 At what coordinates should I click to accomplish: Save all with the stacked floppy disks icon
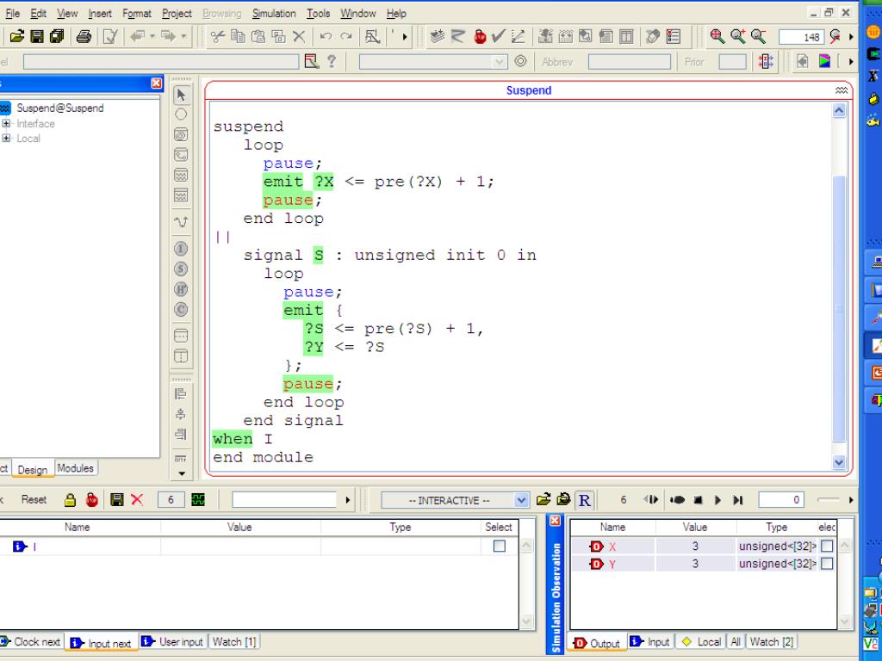(57, 36)
